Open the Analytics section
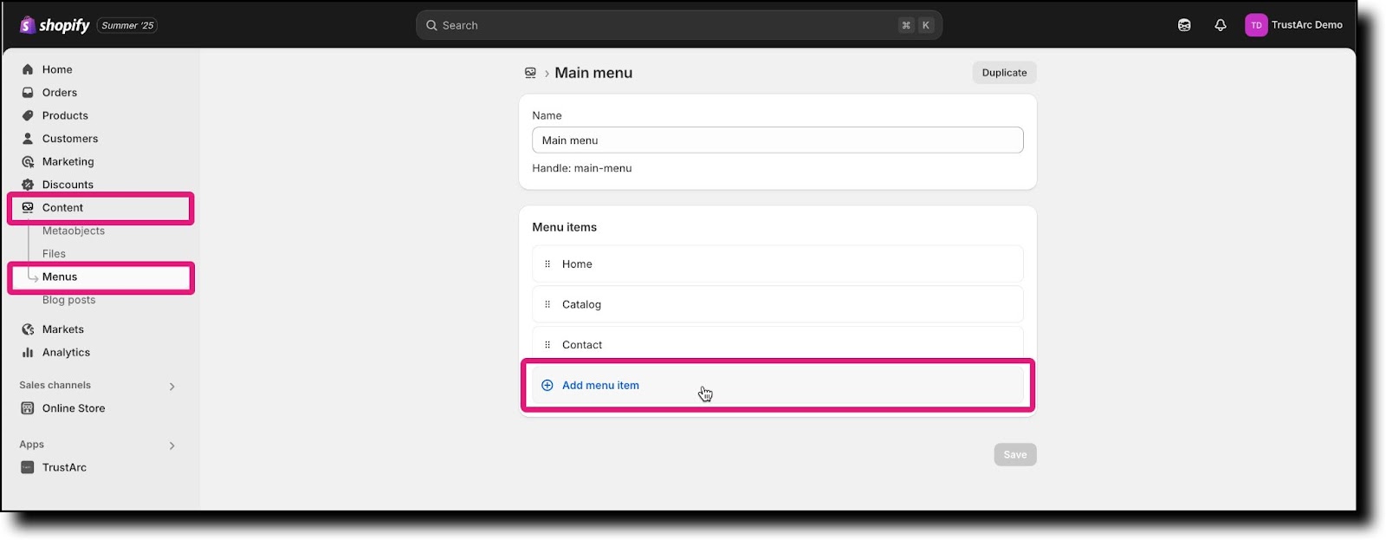 point(66,353)
